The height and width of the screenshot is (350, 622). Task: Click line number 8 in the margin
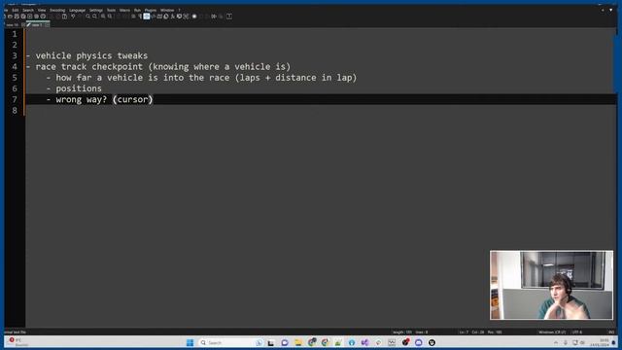(x=15, y=110)
